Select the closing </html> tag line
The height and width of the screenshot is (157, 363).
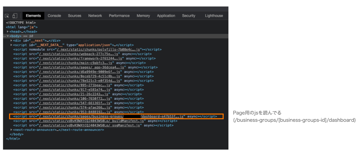(13, 139)
